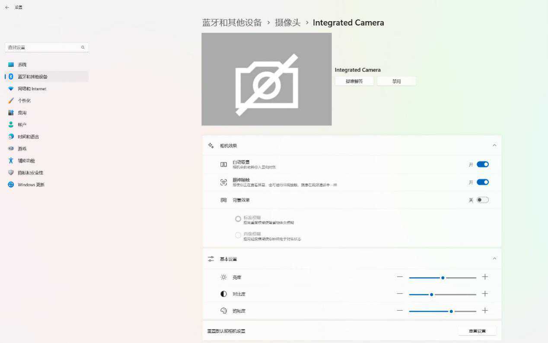Click the 亮度 sun icon

coord(223,277)
